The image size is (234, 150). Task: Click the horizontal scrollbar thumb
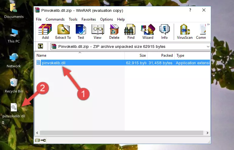pos(121,133)
